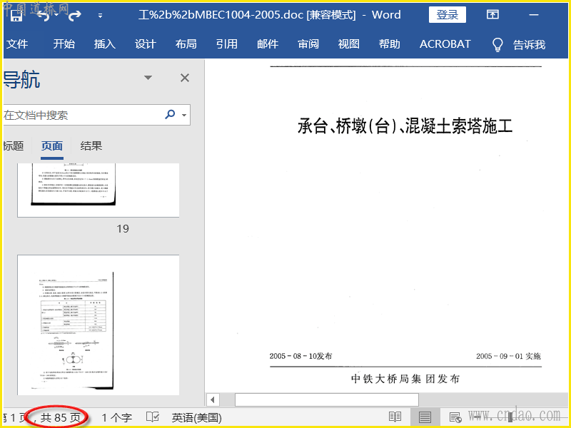Viewport: 571px width, 428px height.
Task: Click the magnifier search icon
Action: [x=170, y=115]
